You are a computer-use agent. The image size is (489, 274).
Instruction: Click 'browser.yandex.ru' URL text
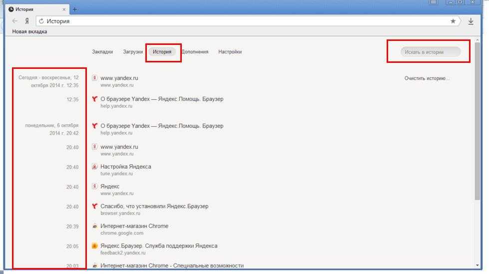click(120, 213)
